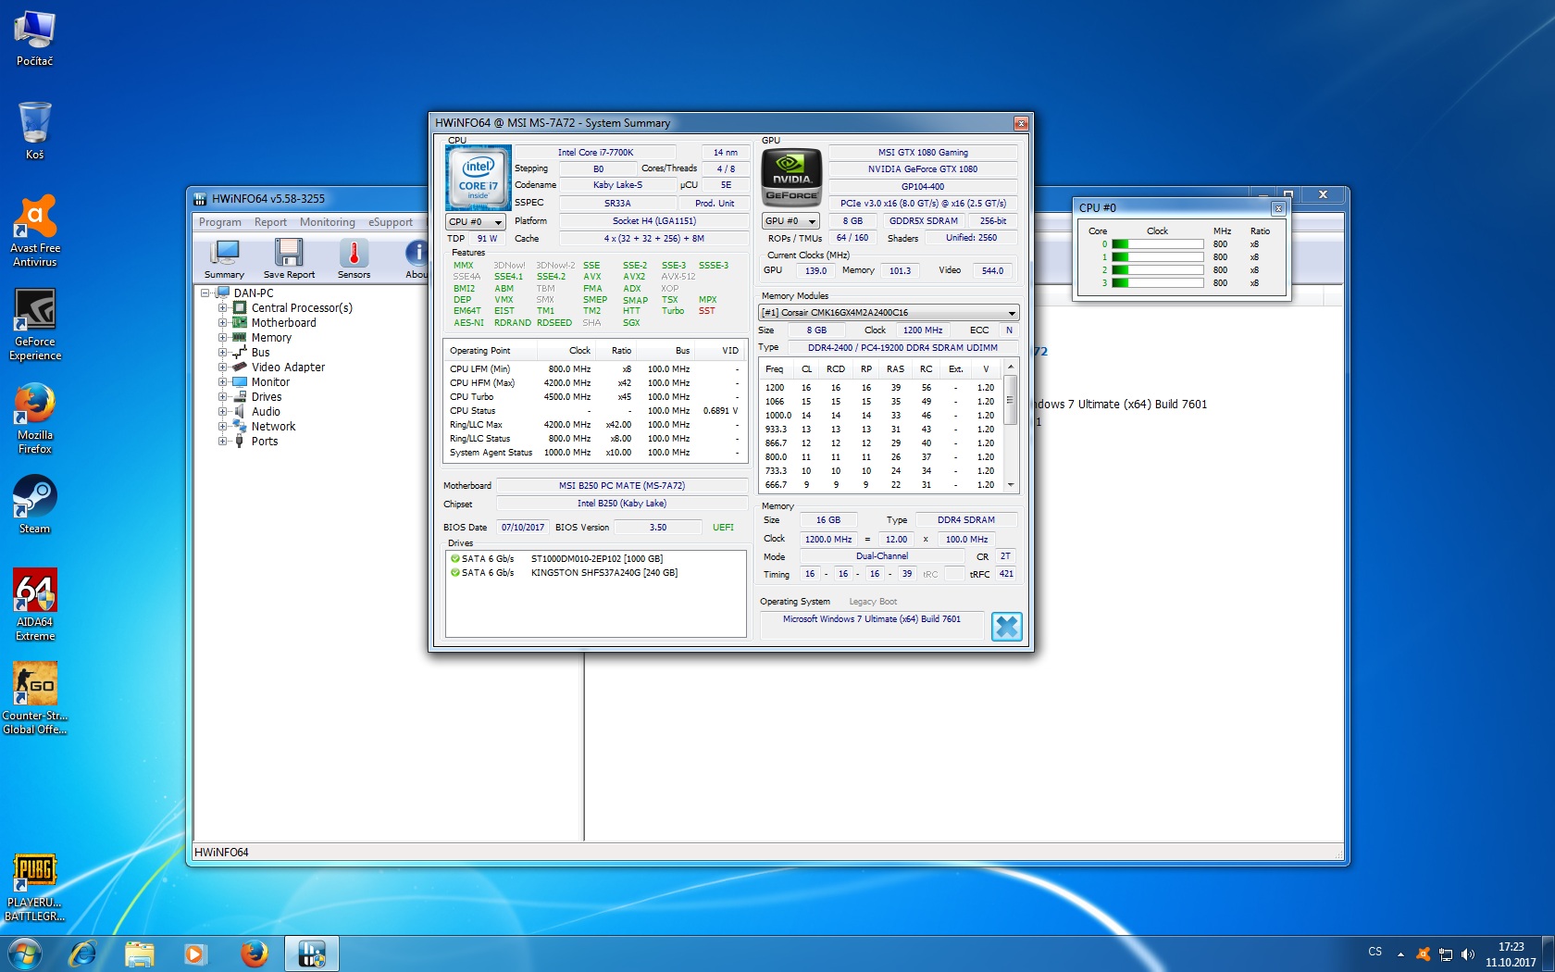Click the CS language indicator
The height and width of the screenshot is (972, 1555).
tap(1375, 952)
